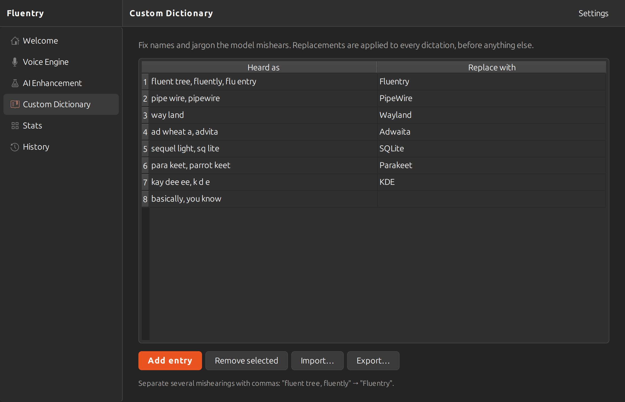Click cell 'way land'
Viewport: 625px width, 402px height.
pyautogui.click(x=263, y=115)
